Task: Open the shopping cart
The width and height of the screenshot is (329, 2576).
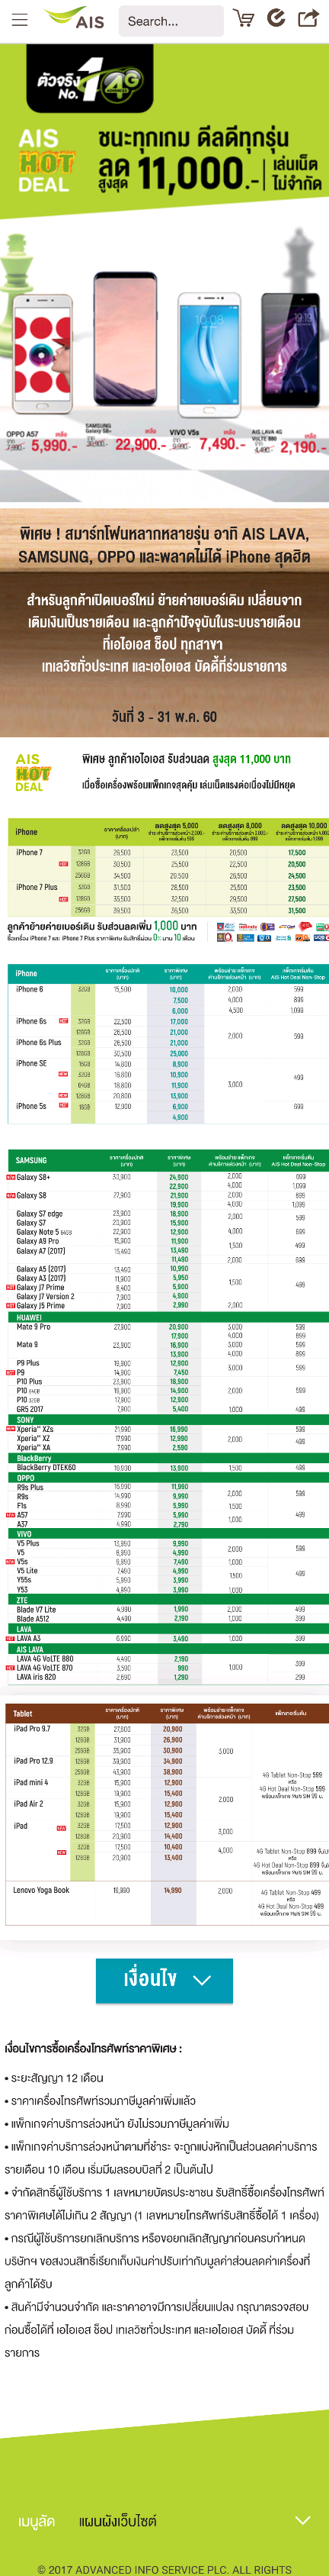Action: tap(243, 19)
